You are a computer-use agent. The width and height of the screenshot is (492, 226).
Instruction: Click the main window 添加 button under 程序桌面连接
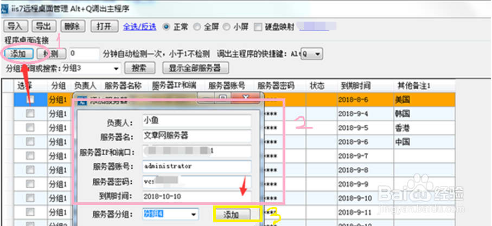pos(18,54)
